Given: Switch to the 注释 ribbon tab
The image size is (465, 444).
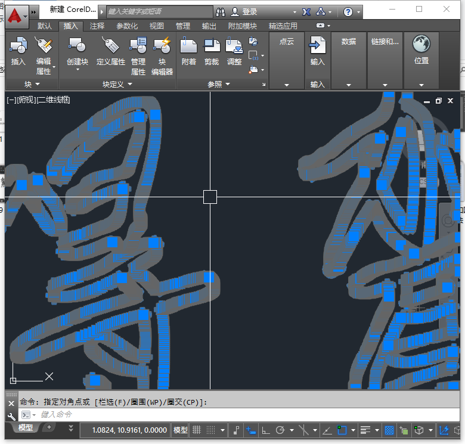Looking at the screenshot, I should click(97, 26).
